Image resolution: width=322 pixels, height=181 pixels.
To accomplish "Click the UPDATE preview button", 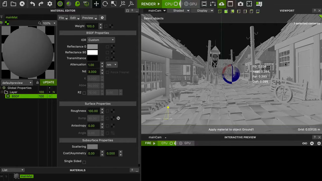I will [48, 82].
